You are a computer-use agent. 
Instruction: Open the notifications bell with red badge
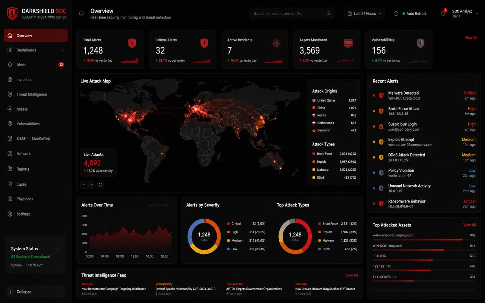[x=443, y=13]
